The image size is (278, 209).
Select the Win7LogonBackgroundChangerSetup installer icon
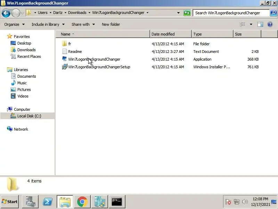(65, 67)
